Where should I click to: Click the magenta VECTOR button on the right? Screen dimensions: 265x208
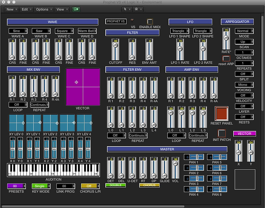[244, 134]
